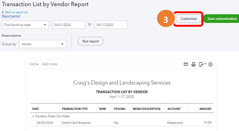Click the end date field 04/17/2020
Viewport: 239px width, 131px height.
pos(111,25)
